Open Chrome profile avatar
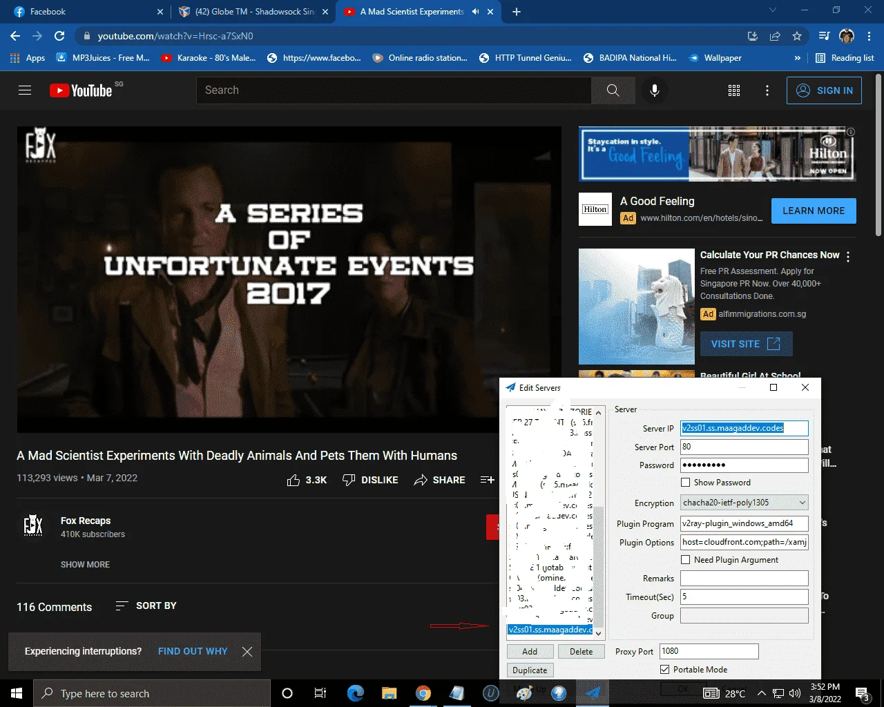 847,36
